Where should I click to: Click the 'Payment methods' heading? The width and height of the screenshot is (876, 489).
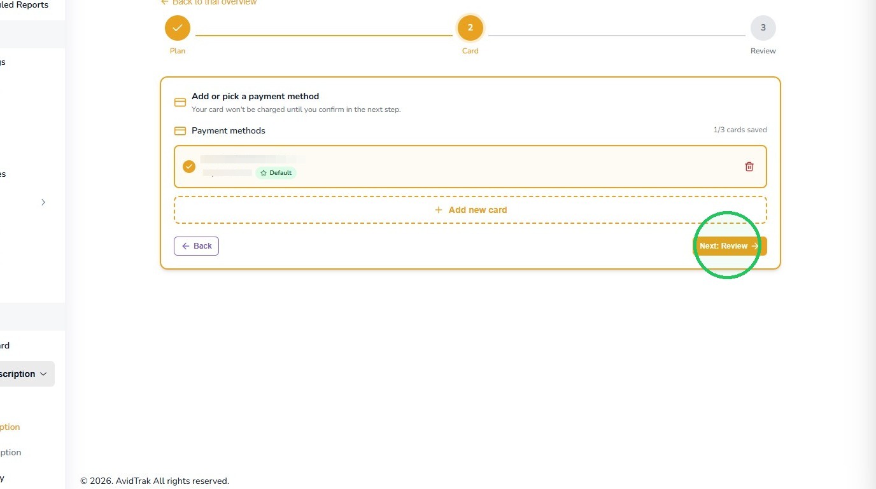pyautogui.click(x=229, y=130)
